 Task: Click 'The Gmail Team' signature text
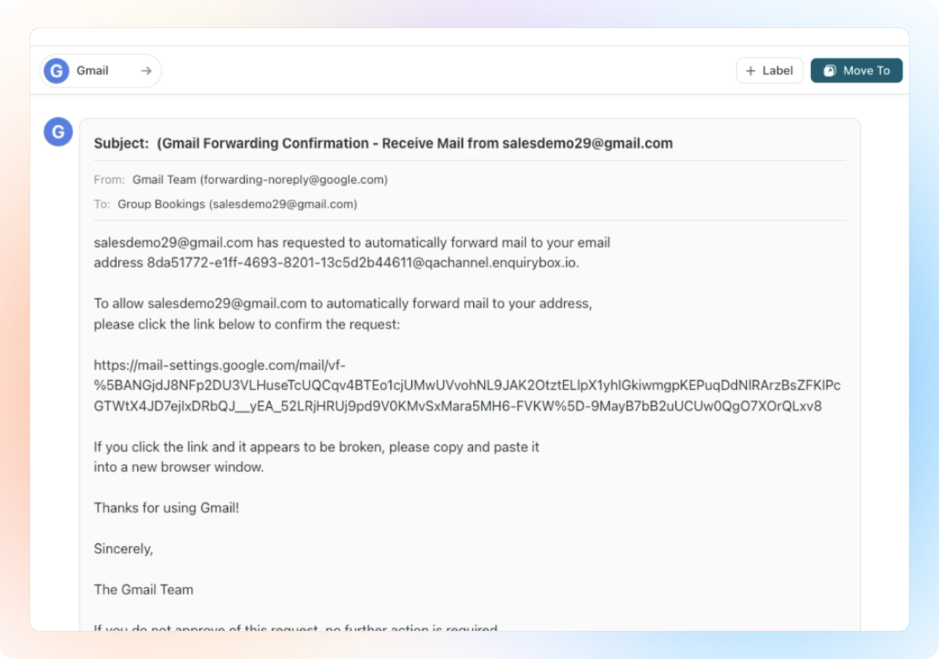pos(143,590)
